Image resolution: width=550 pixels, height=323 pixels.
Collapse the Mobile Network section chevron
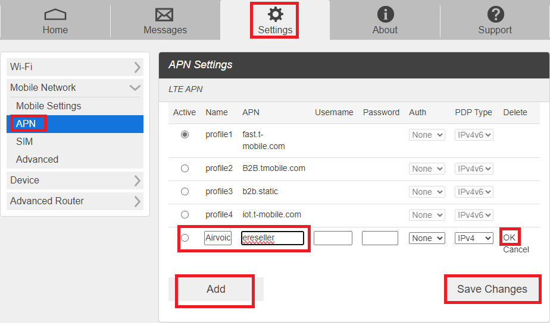pyautogui.click(x=135, y=87)
